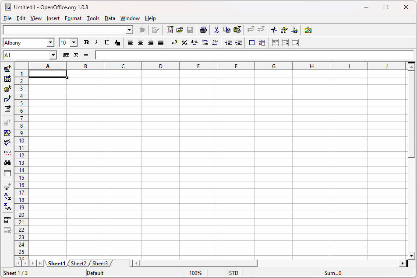Click the Sum sigma icon

click(x=76, y=56)
